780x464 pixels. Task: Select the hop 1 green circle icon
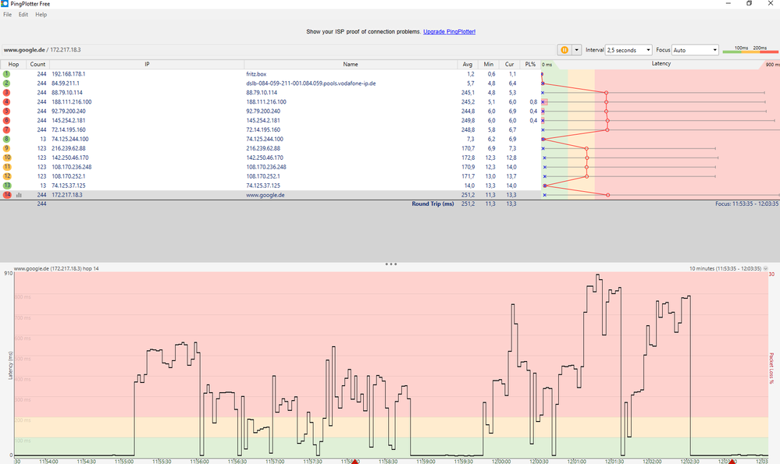[6, 75]
